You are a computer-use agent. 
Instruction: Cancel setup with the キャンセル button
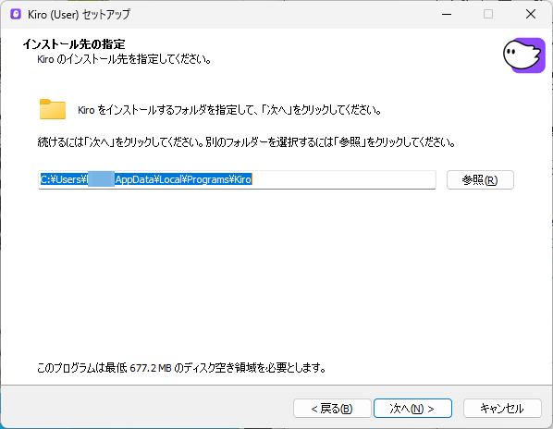(x=502, y=409)
